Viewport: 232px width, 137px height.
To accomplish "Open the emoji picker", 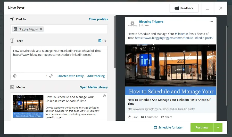I will click(15, 76).
